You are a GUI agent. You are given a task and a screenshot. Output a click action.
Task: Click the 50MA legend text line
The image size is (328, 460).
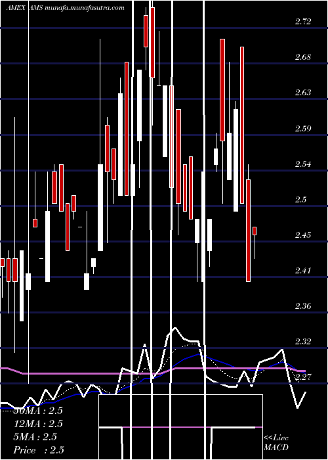click(x=38, y=411)
